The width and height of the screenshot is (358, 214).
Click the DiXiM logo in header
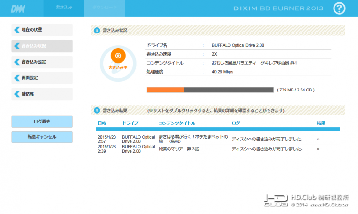point(18,9)
